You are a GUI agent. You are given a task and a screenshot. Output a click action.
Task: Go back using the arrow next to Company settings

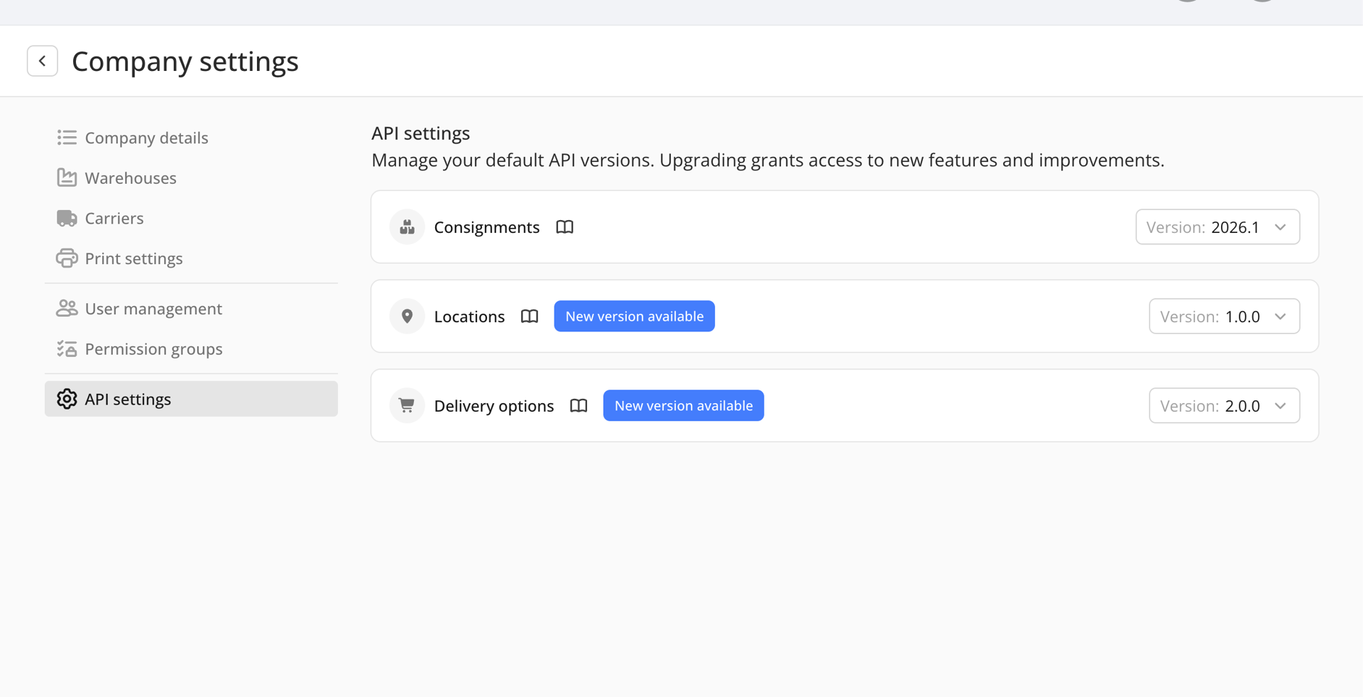(43, 61)
